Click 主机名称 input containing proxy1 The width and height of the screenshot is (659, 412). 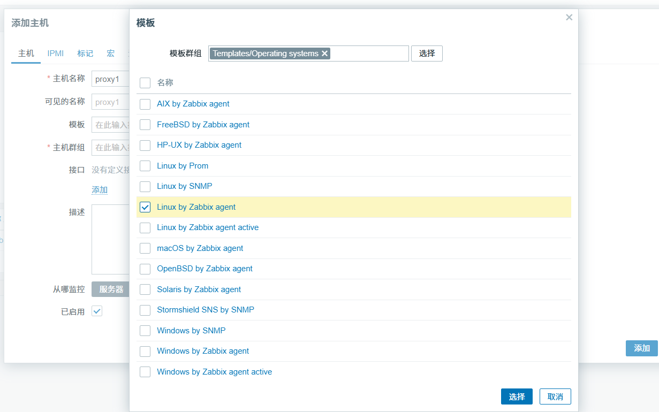coord(111,79)
